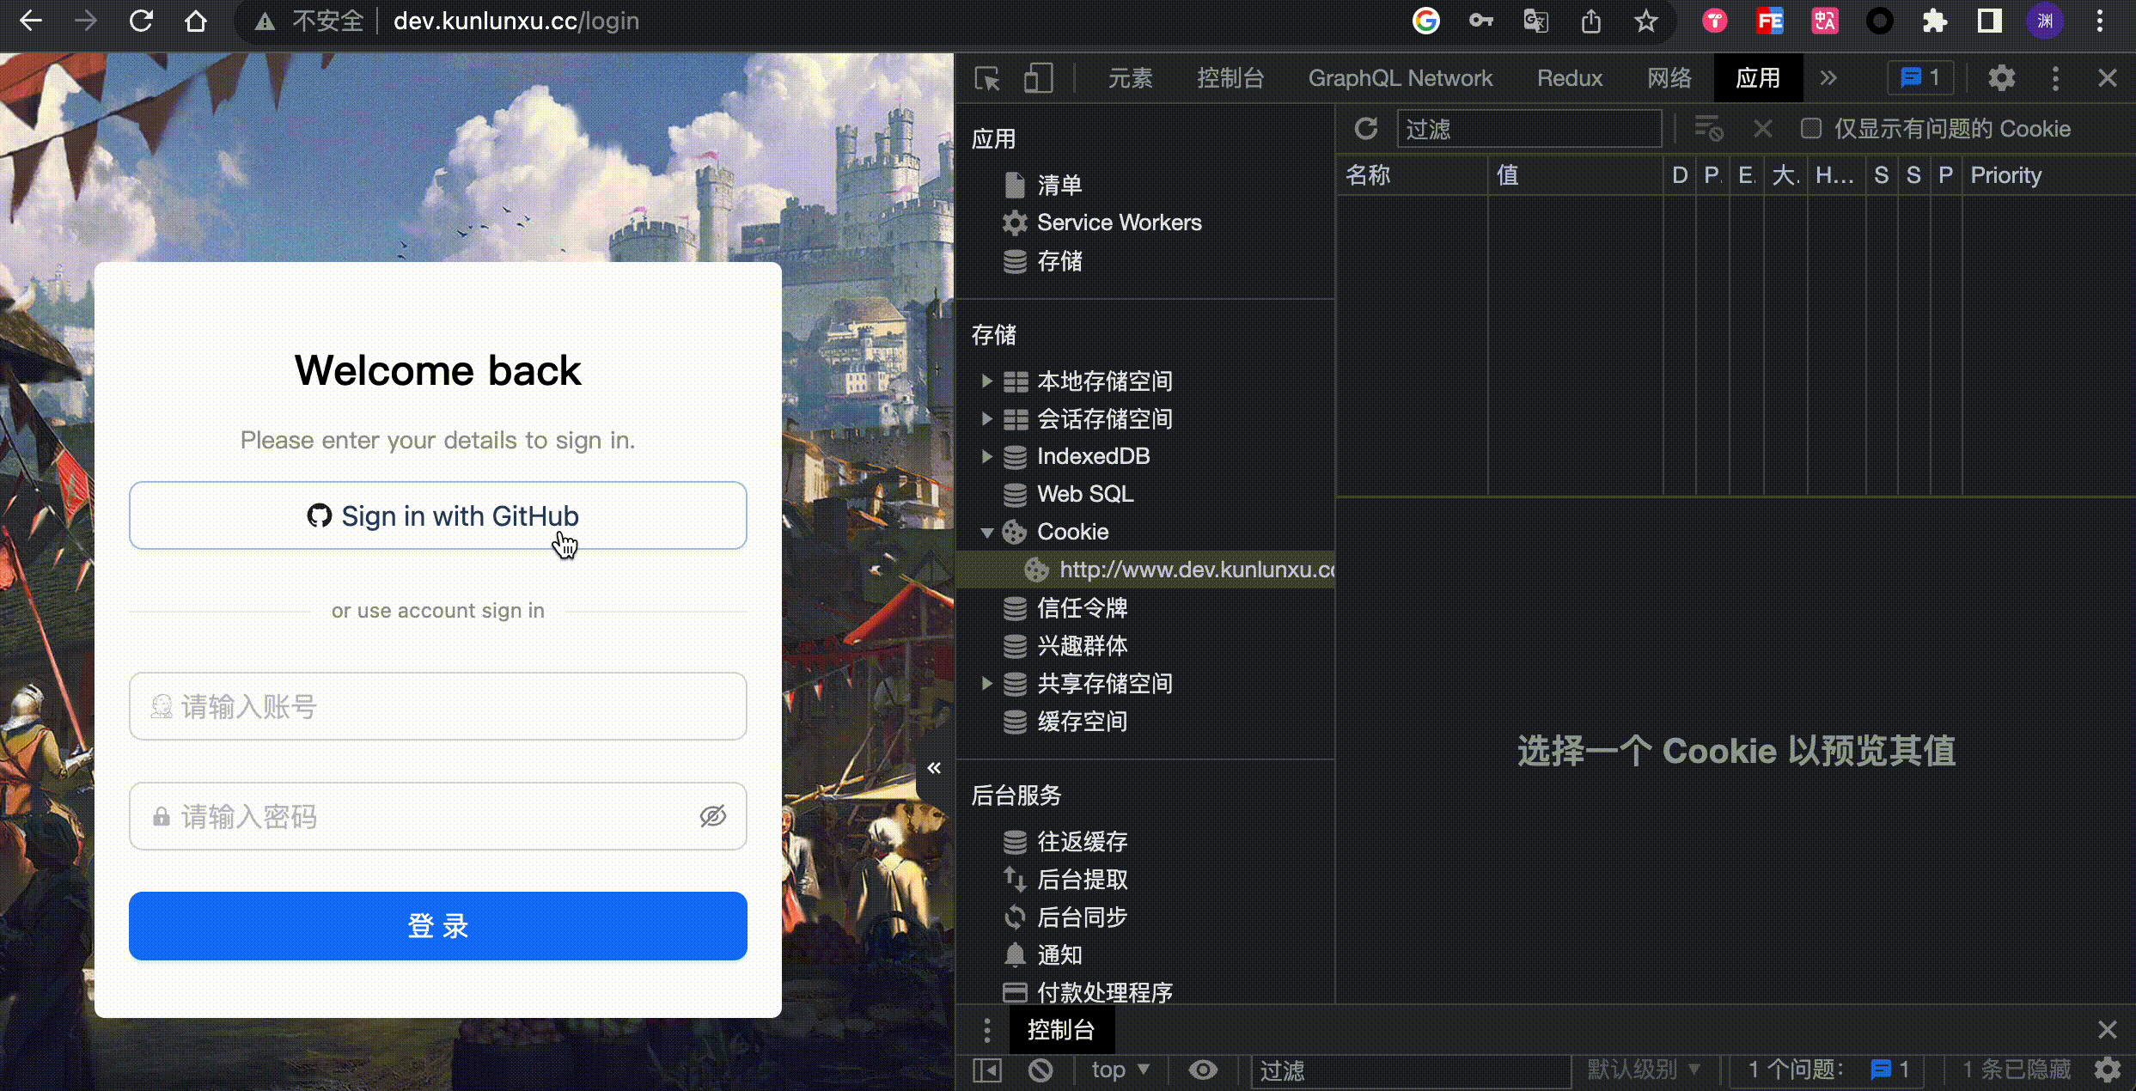Screen dimensions: 2136x1091
Task: Open the Web SQL item
Action: (1084, 495)
